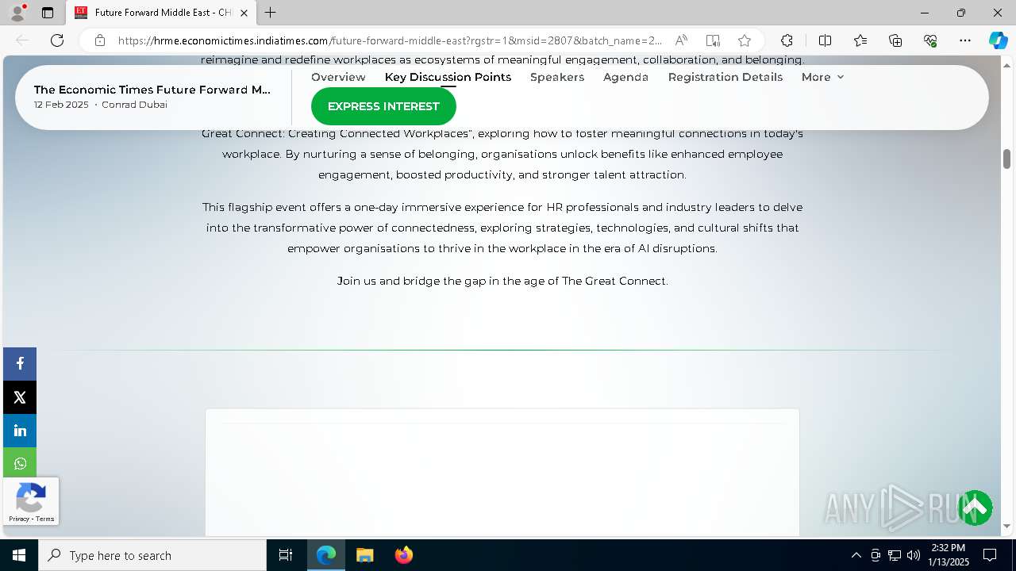Open tab actions menu
The image size is (1016, 571).
pos(48,13)
